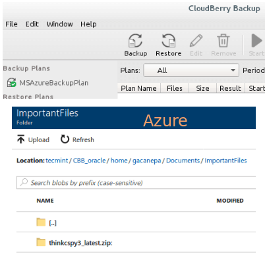Open the tecmint breadcrumb link
This screenshot has height=256, width=265.
click(57, 161)
